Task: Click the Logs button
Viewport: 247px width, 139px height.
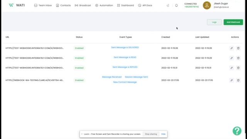Action: (214, 22)
